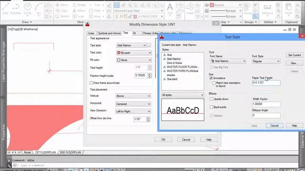
Task: Click the Stretch tool in ribbon
Action: click(62, 17)
